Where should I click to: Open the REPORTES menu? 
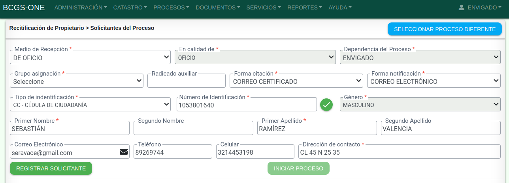(304, 7)
